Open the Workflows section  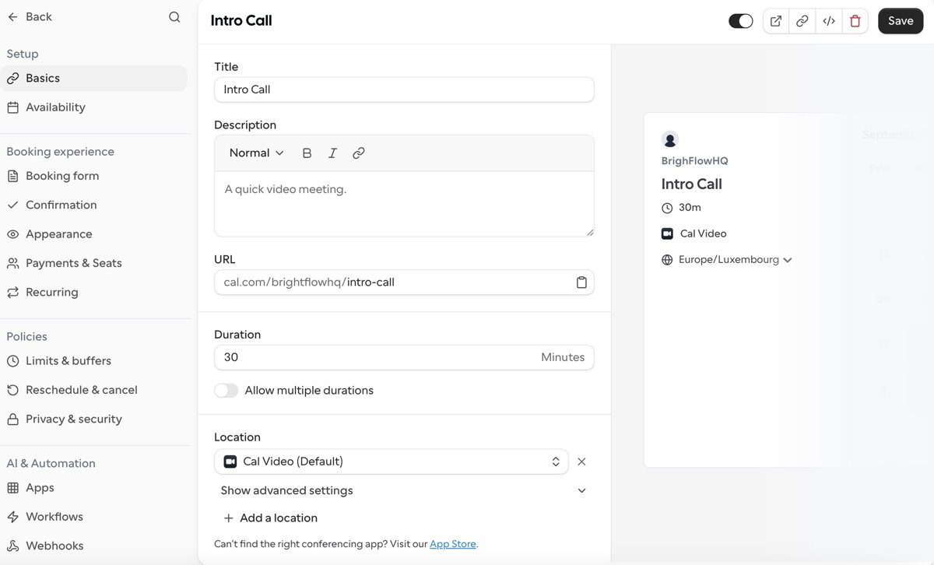click(x=93, y=517)
